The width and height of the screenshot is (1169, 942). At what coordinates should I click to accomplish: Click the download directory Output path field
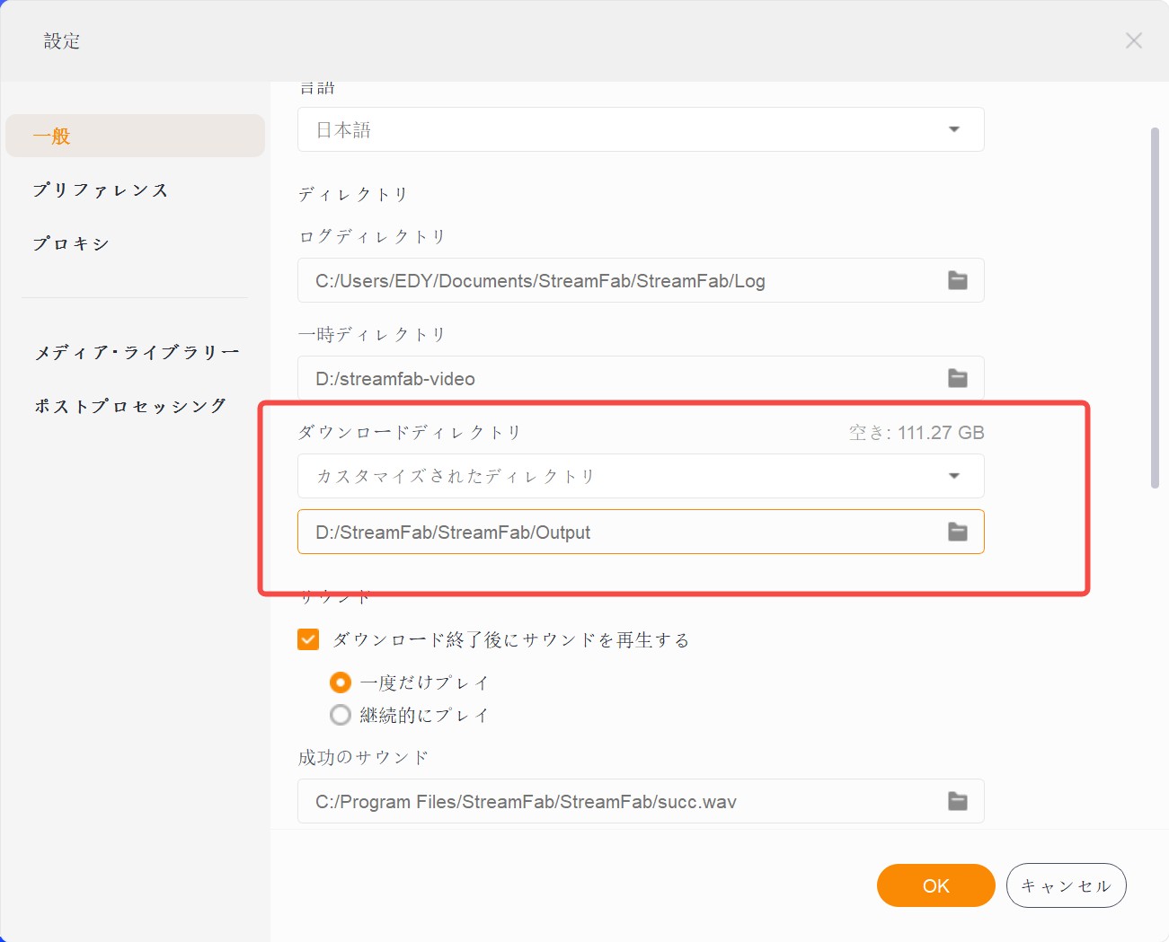pos(641,532)
